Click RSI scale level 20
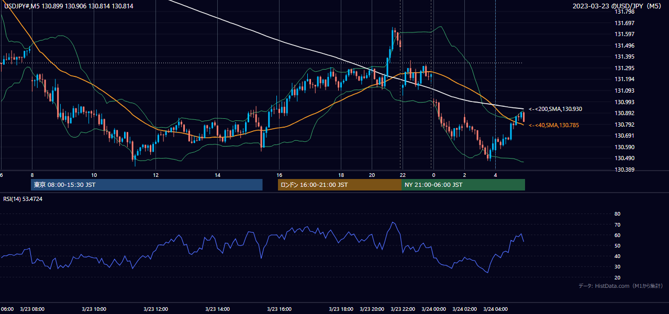The height and width of the screenshot is (314, 669). coord(617,277)
